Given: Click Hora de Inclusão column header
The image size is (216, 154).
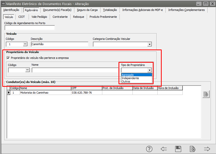Looking at the screenshot, I should click(170, 88).
